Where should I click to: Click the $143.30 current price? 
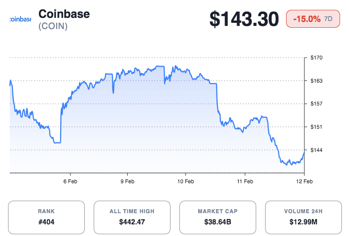(x=244, y=19)
